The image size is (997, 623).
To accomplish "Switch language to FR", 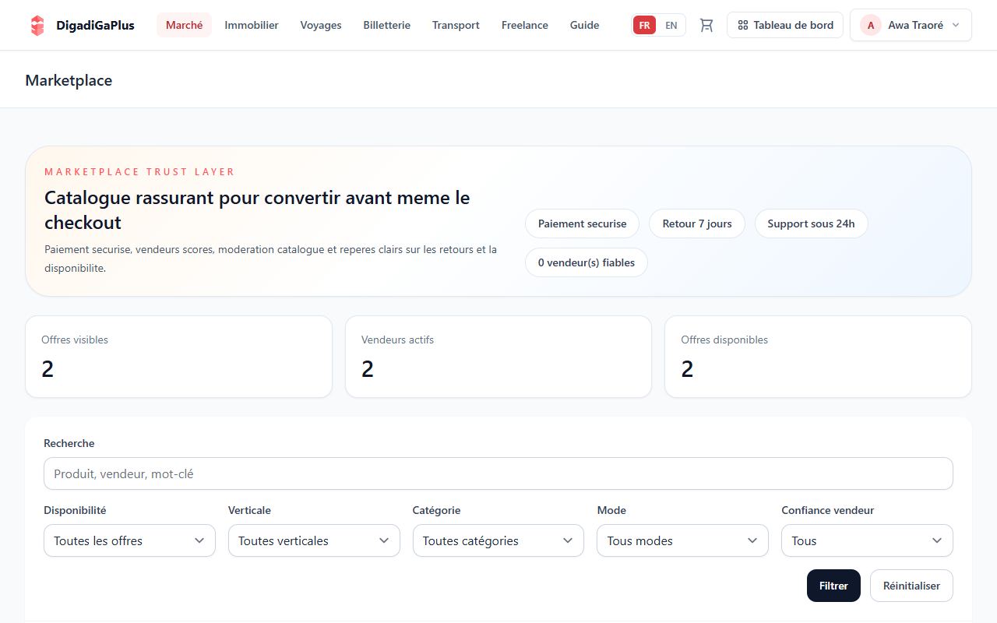I will 644,25.
